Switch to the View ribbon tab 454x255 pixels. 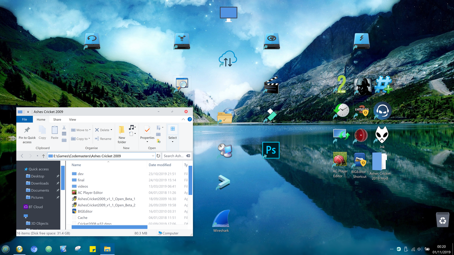pos(72,120)
